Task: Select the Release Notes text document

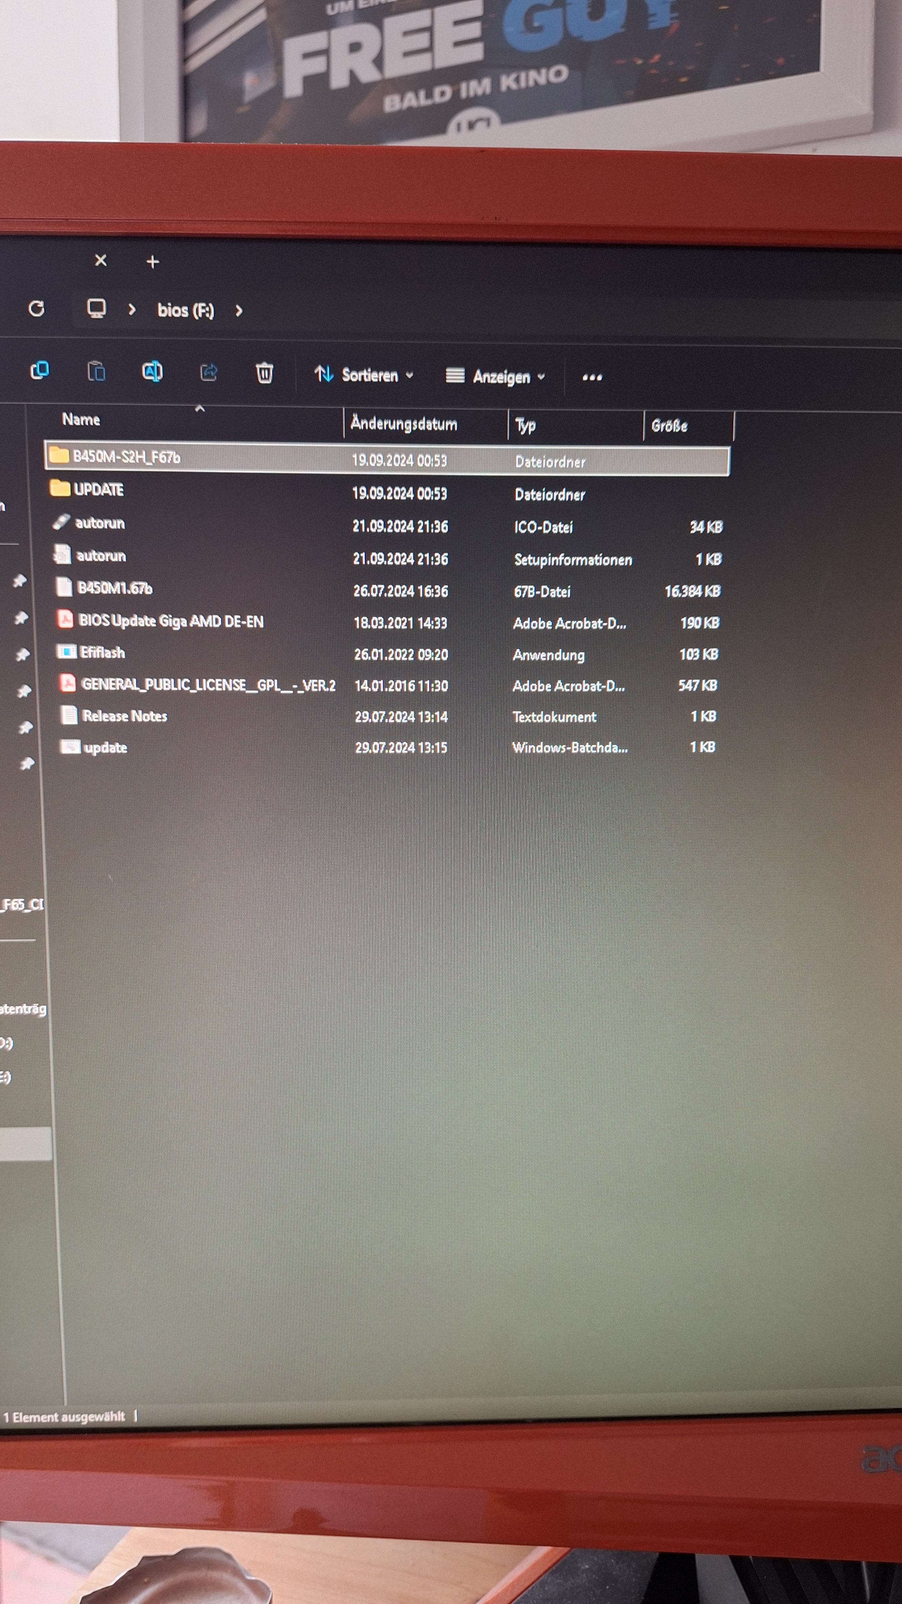Action: pyautogui.click(x=125, y=716)
